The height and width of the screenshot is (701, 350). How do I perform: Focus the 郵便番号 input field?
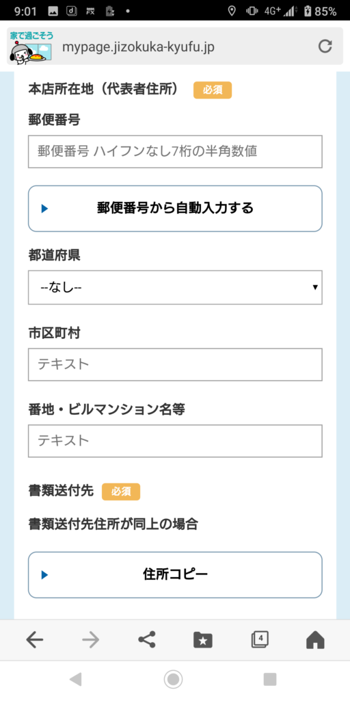click(x=175, y=151)
